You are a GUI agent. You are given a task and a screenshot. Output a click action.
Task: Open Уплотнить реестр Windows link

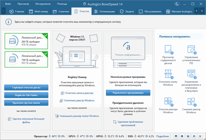tap(79, 101)
